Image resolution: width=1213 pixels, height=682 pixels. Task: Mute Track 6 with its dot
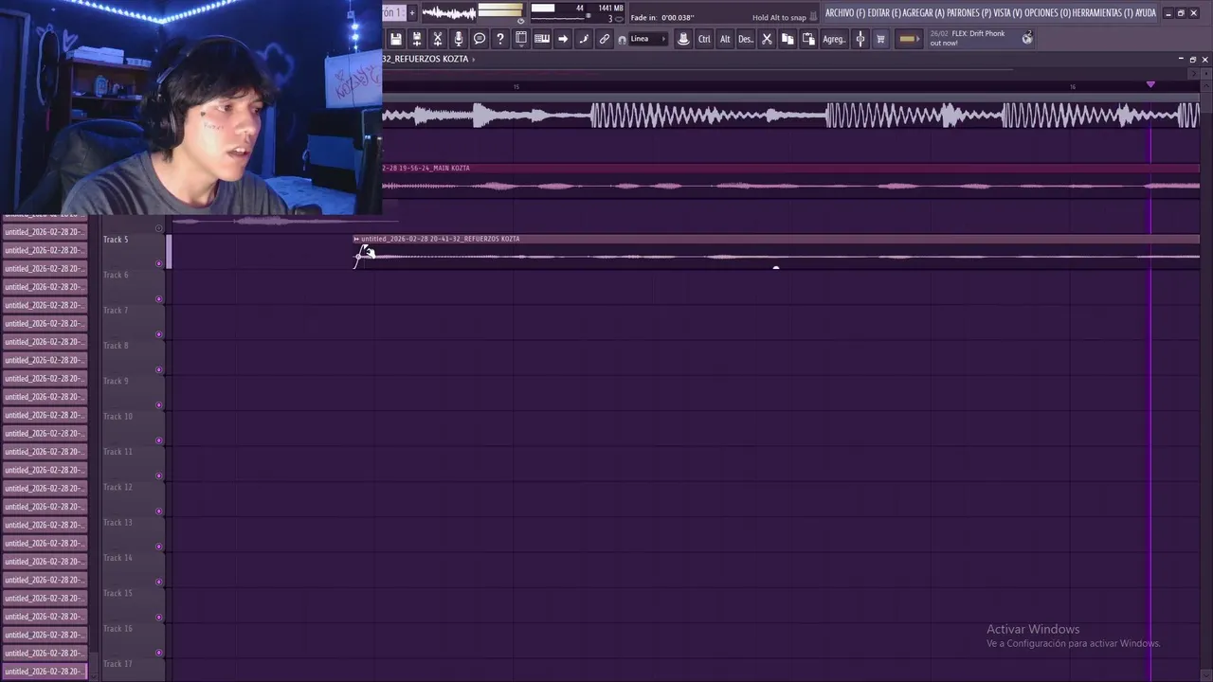click(x=159, y=299)
